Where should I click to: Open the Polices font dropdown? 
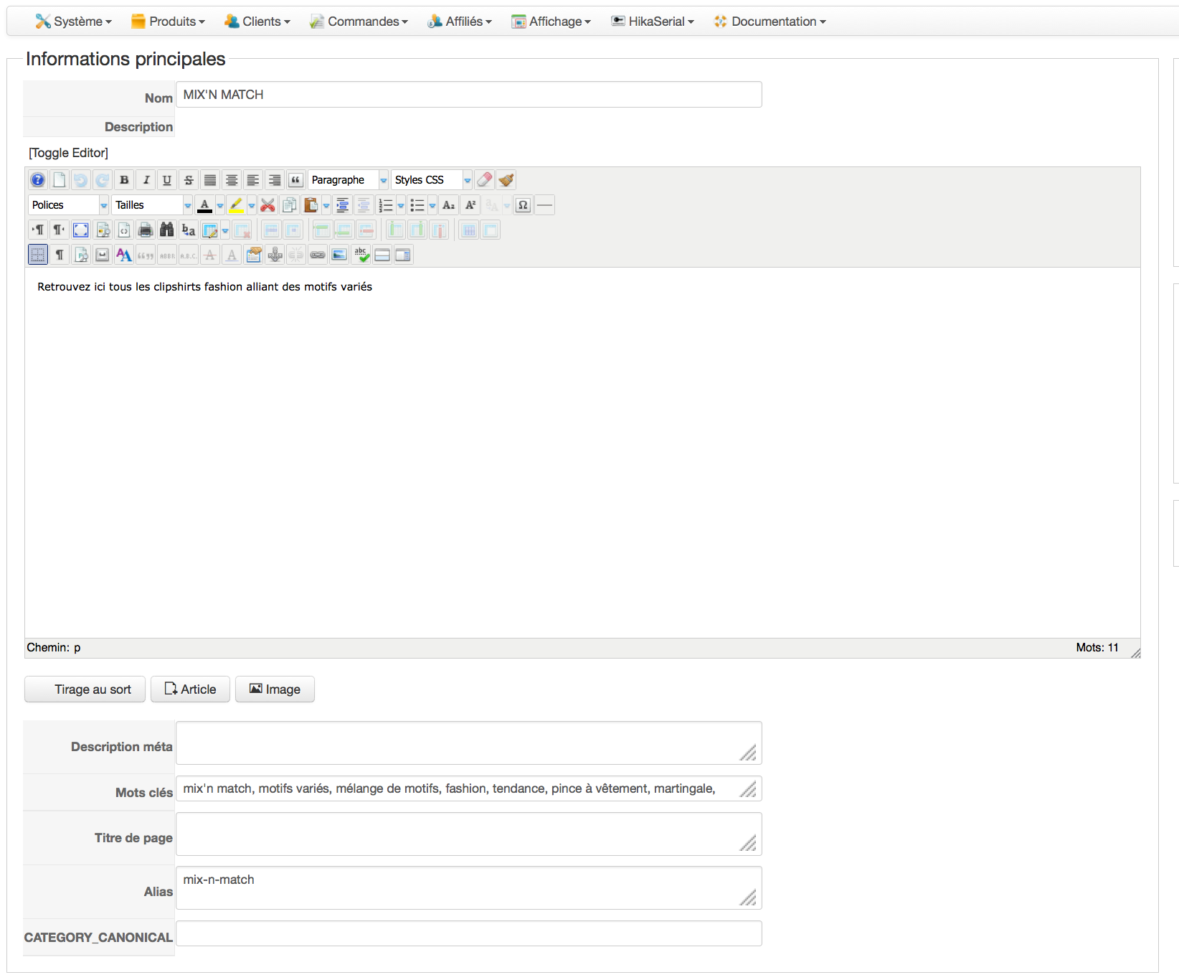[x=69, y=205]
